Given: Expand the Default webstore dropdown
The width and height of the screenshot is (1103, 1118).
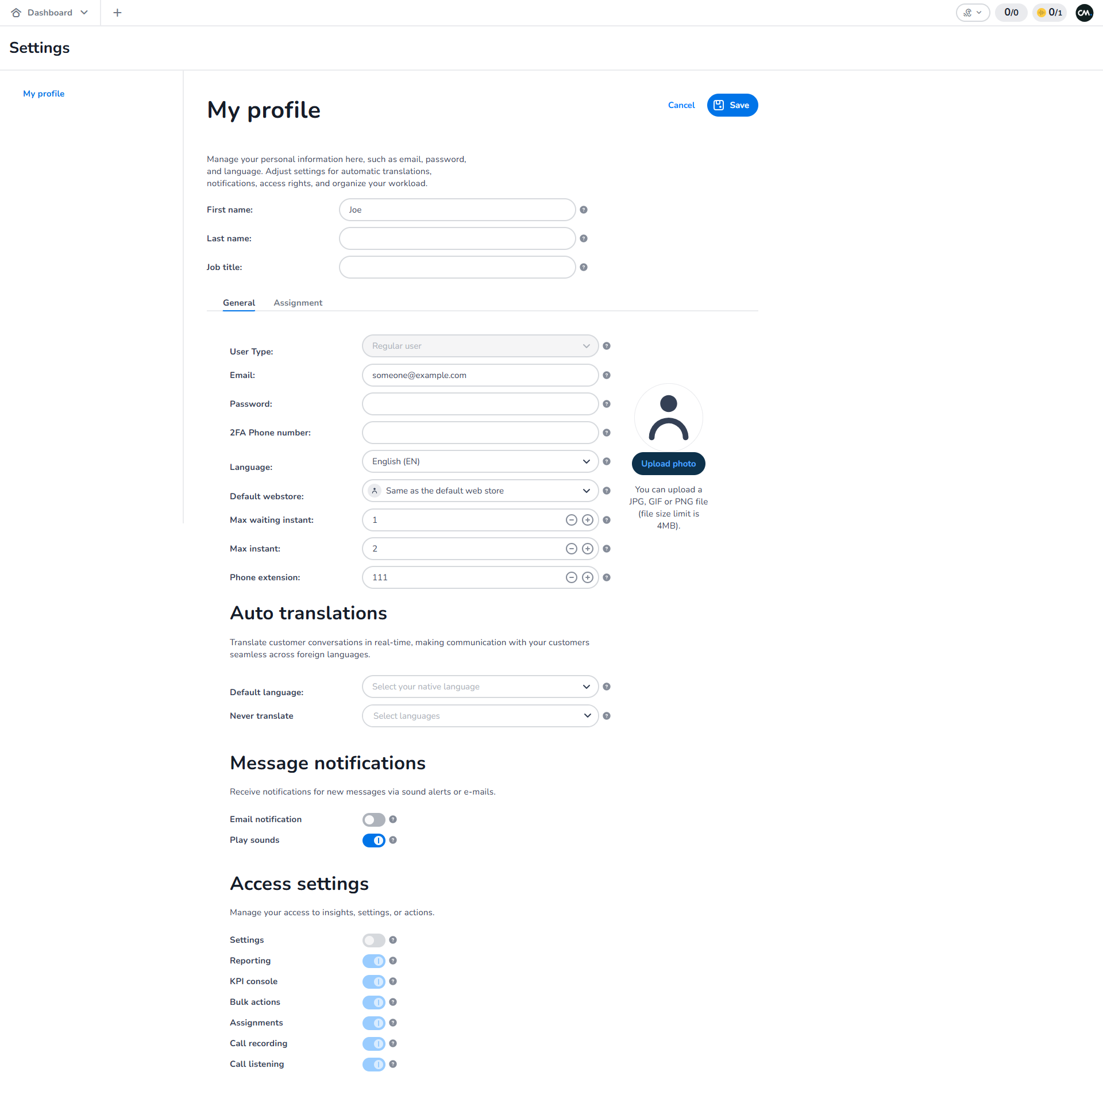Looking at the screenshot, I should (x=480, y=491).
